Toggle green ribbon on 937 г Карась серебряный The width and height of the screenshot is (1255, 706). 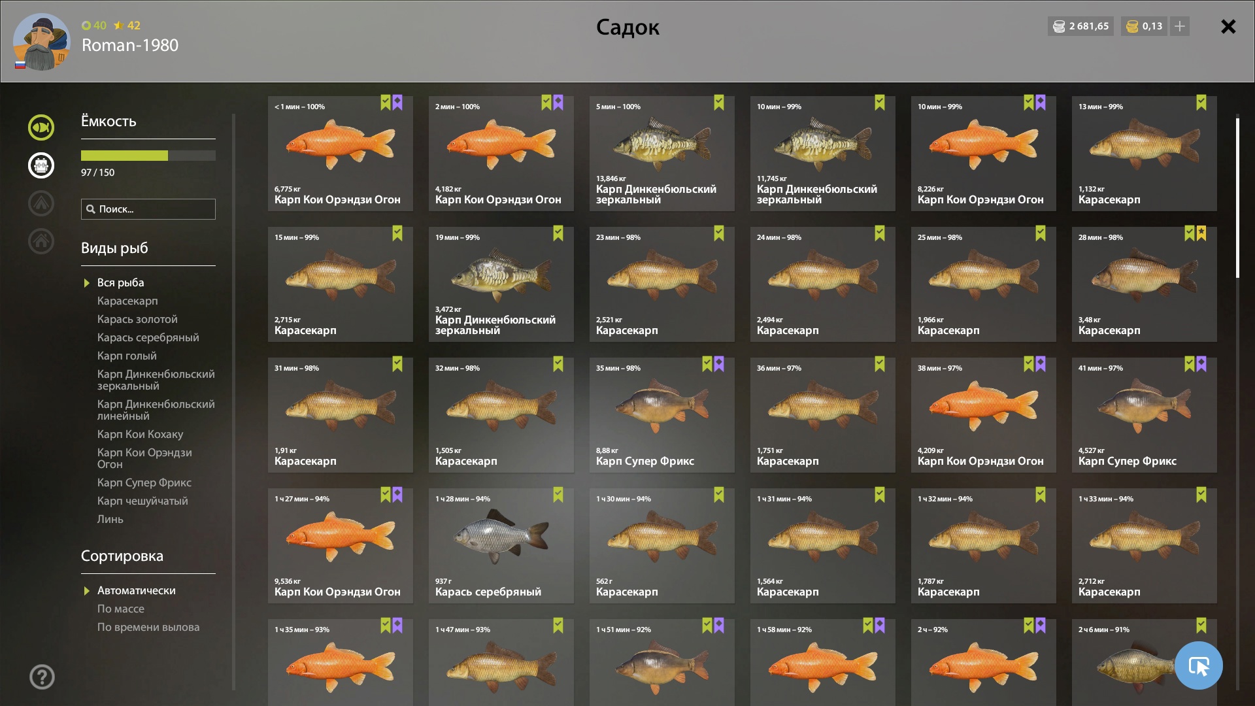(558, 495)
